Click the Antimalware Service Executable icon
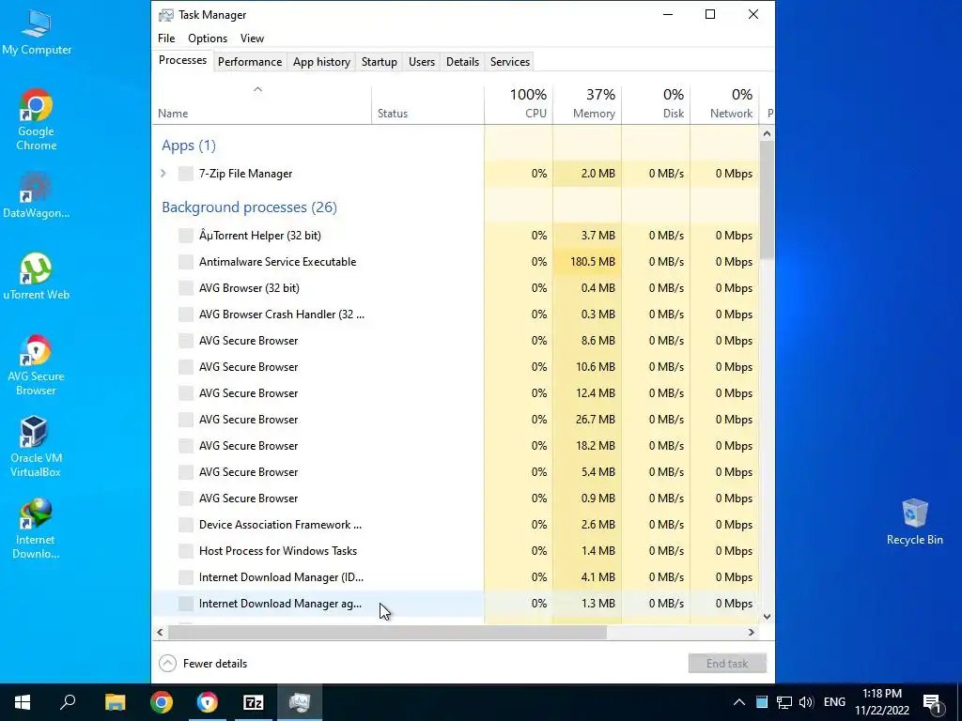Image resolution: width=962 pixels, height=721 pixels. click(x=185, y=262)
